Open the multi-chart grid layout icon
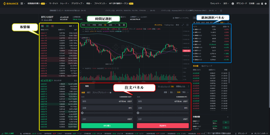 187,25
